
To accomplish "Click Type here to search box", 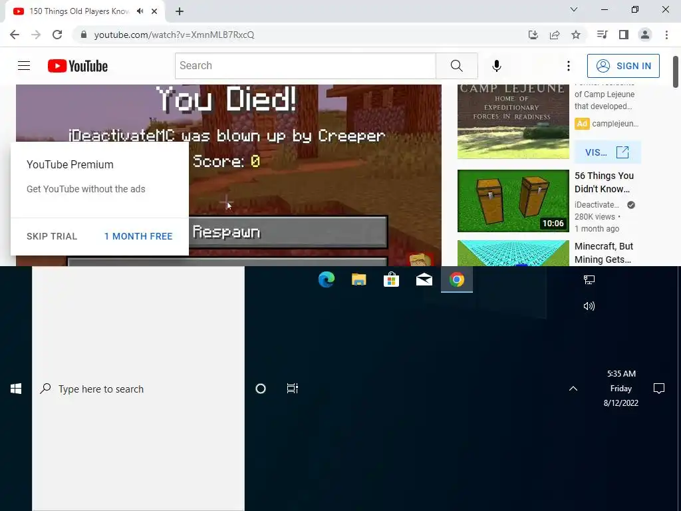I will (x=138, y=389).
